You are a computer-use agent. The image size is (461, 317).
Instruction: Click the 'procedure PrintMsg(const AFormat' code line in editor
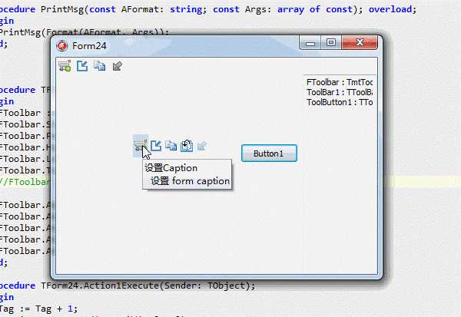tap(208, 9)
